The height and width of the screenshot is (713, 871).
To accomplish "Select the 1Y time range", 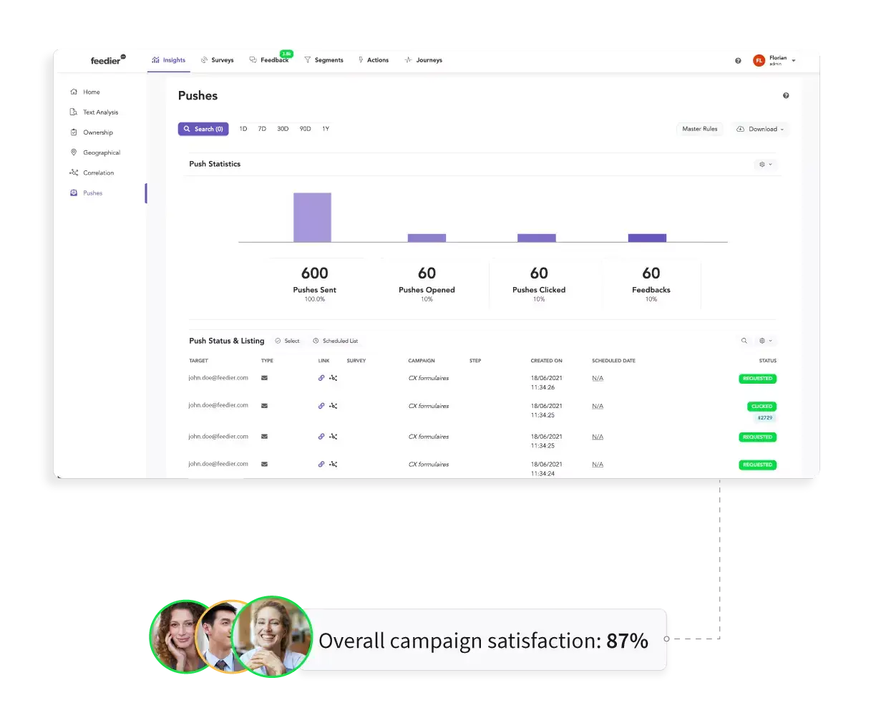I will coord(326,129).
